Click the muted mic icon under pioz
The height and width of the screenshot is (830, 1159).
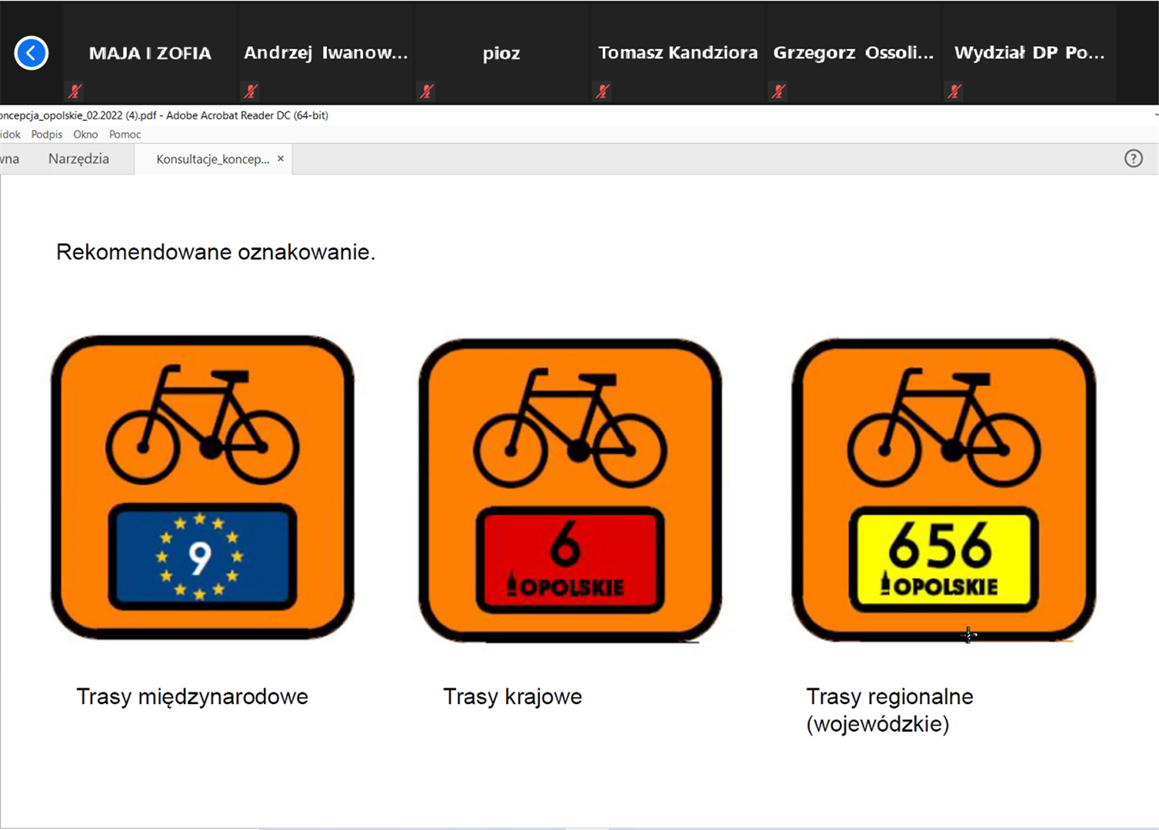click(427, 91)
